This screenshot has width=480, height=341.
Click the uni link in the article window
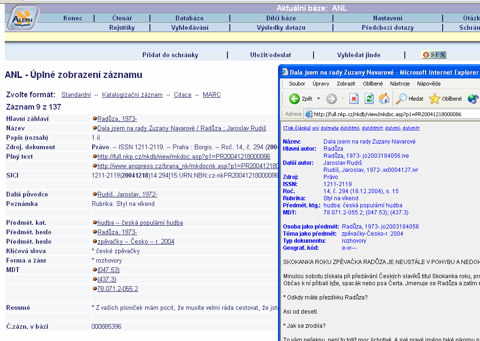tap(315, 128)
